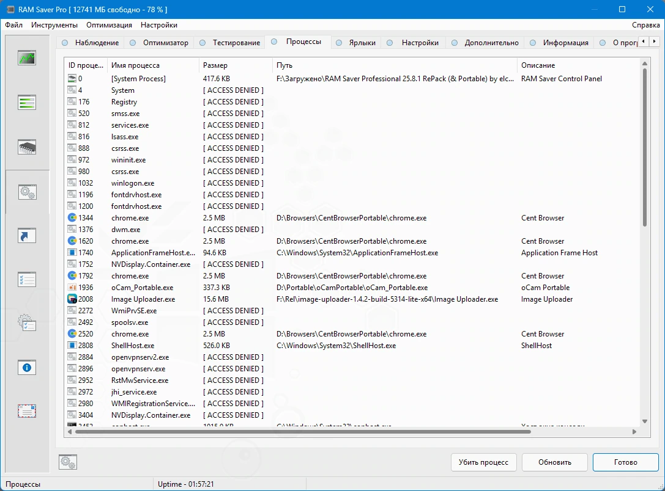Image resolution: width=665 pixels, height=491 pixels.
Task: Click the Image Uploader icon for PID 2008
Action: [x=72, y=299]
